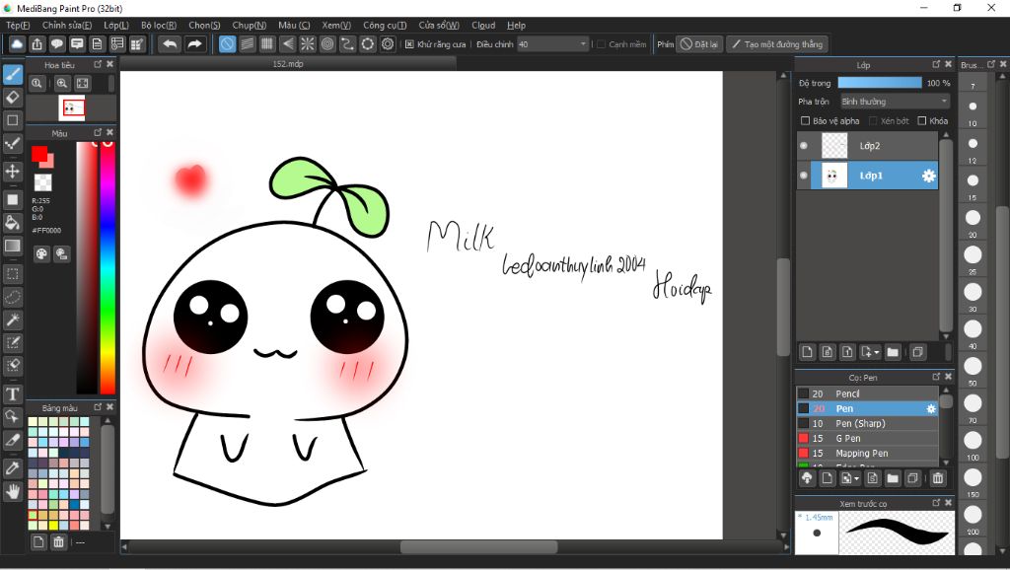This screenshot has height=570, width=1010.
Task: Select the Text tool
Action: [12, 393]
